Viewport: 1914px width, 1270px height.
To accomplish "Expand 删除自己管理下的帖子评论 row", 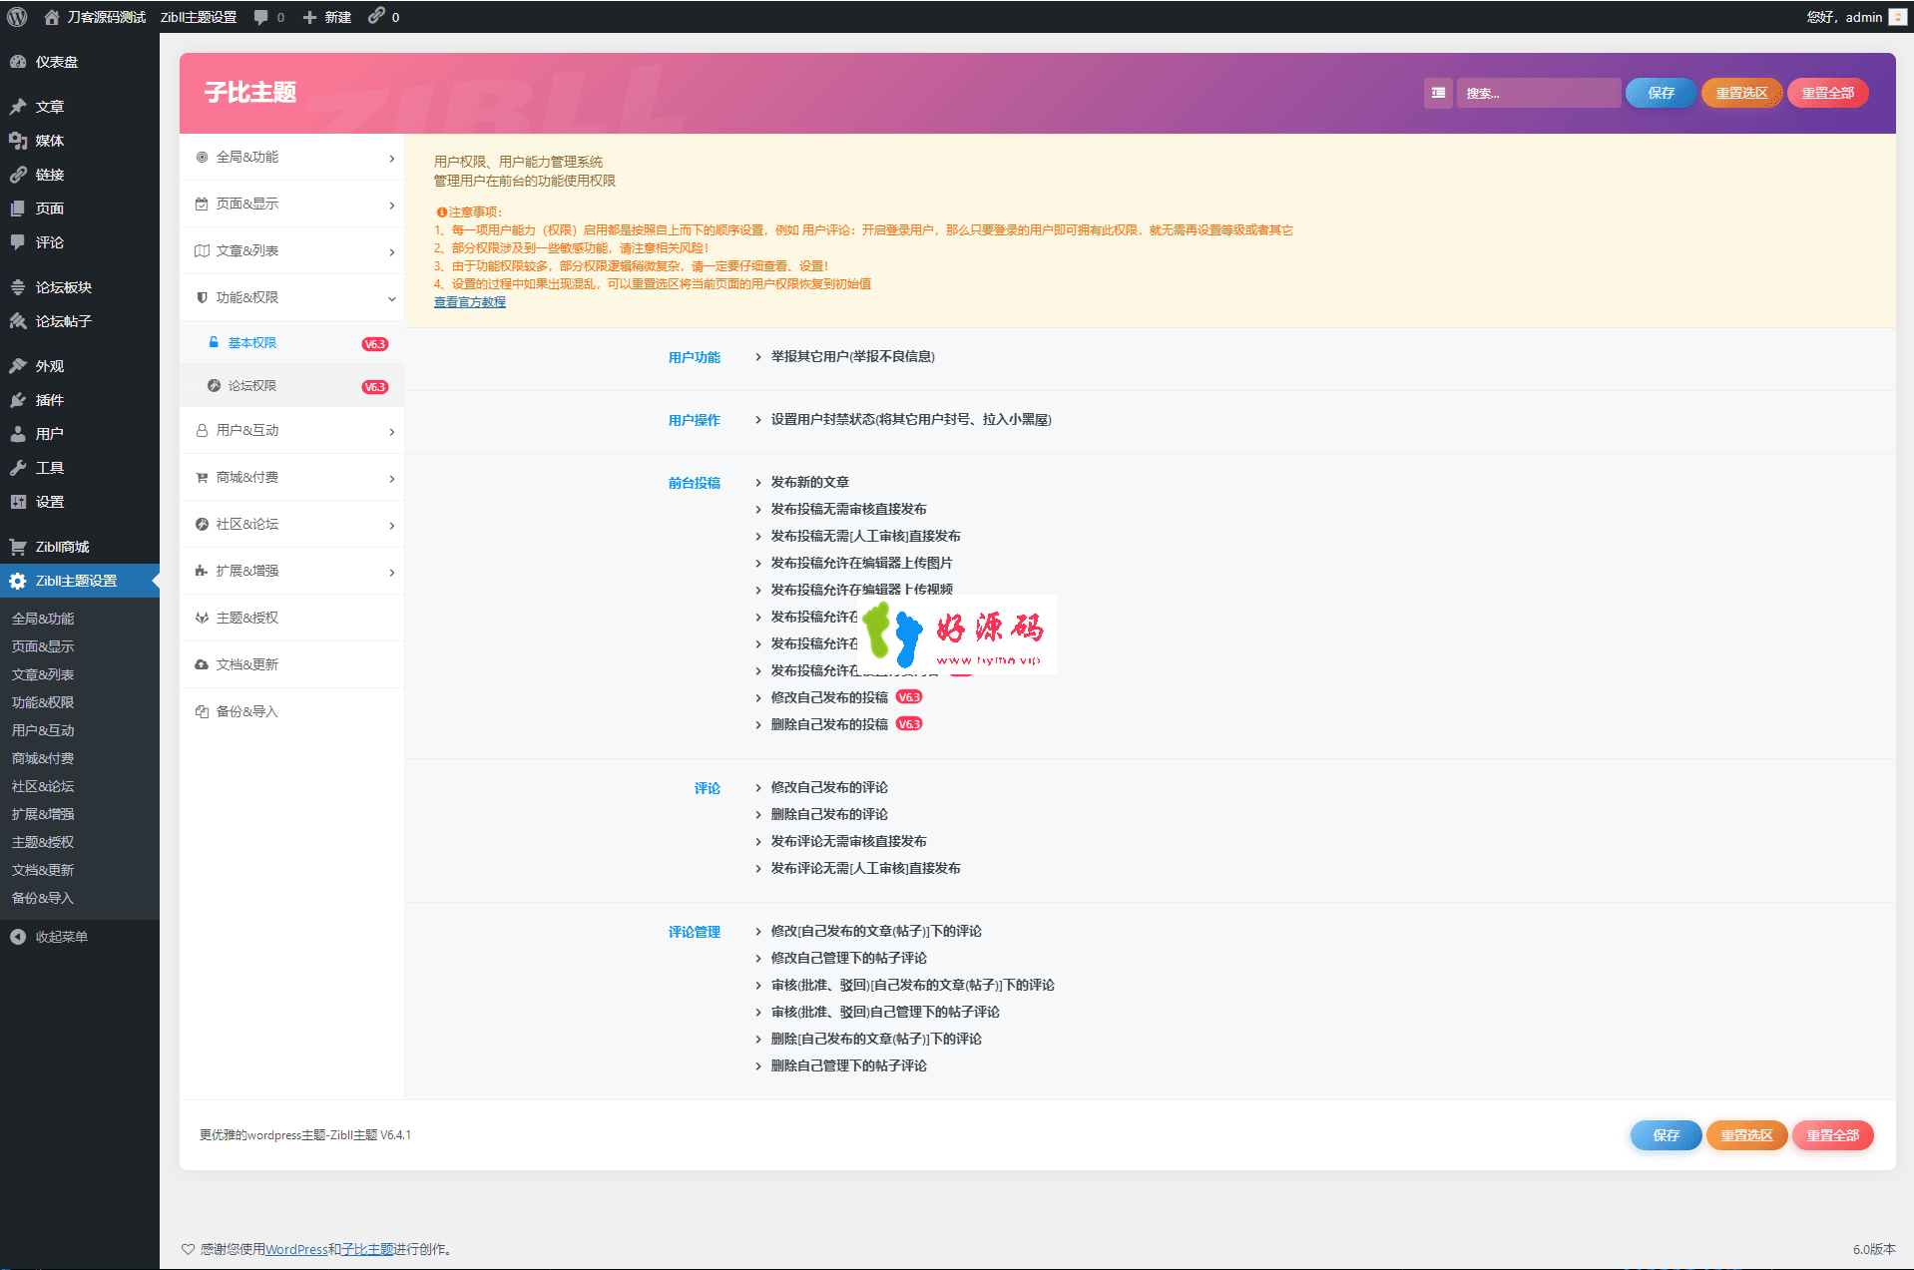I will click(840, 1066).
